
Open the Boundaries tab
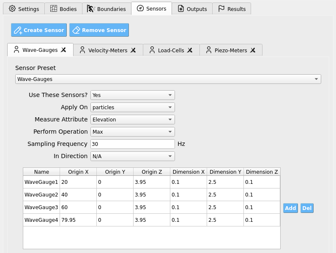(107, 9)
